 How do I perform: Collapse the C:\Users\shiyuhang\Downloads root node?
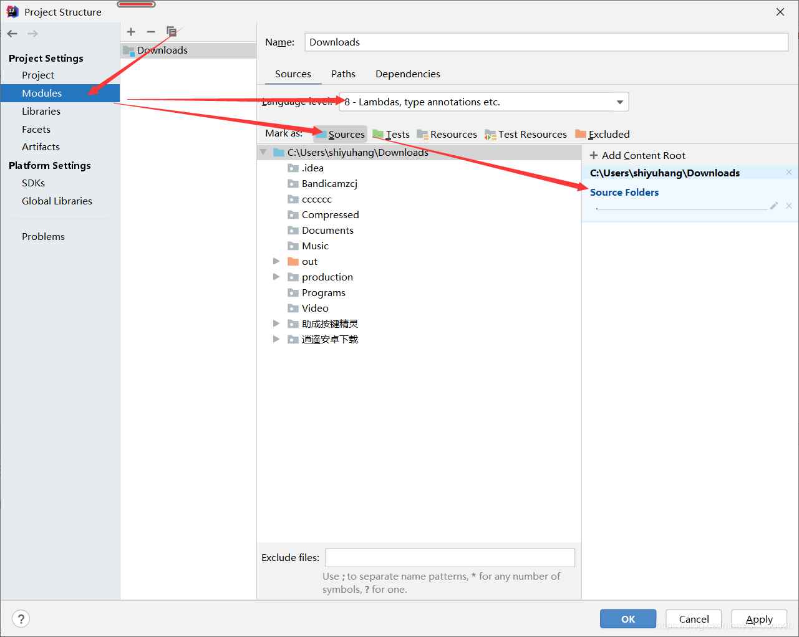[x=263, y=152]
